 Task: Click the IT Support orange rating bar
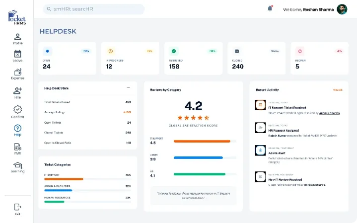202,141
